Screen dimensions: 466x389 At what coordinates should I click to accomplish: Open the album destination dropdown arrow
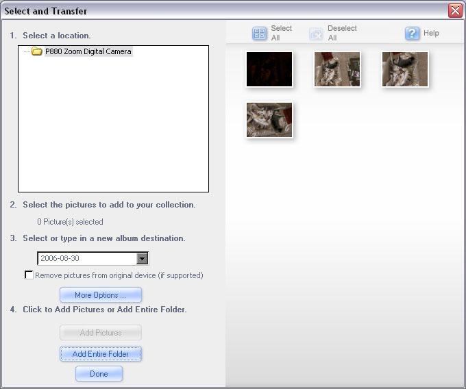(x=142, y=258)
